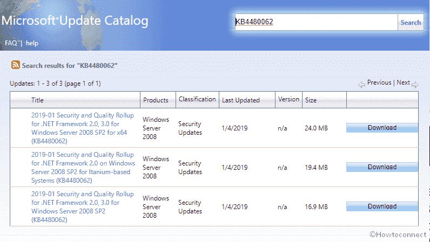
Task: Click the Search button
Action: point(411,22)
